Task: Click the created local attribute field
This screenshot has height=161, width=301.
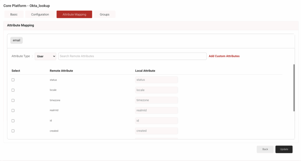Action: (156, 131)
